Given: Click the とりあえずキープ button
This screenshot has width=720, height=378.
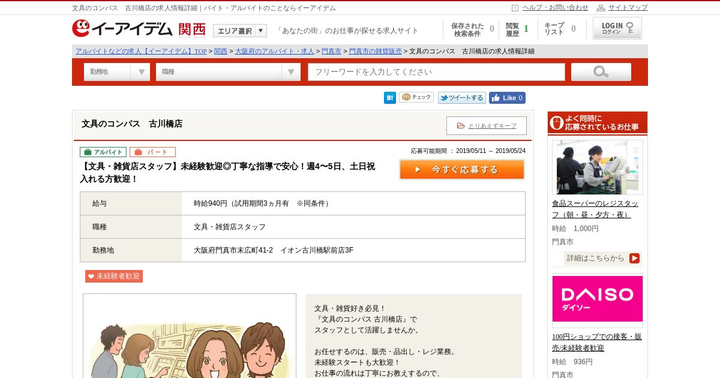Looking at the screenshot, I should point(487,125).
